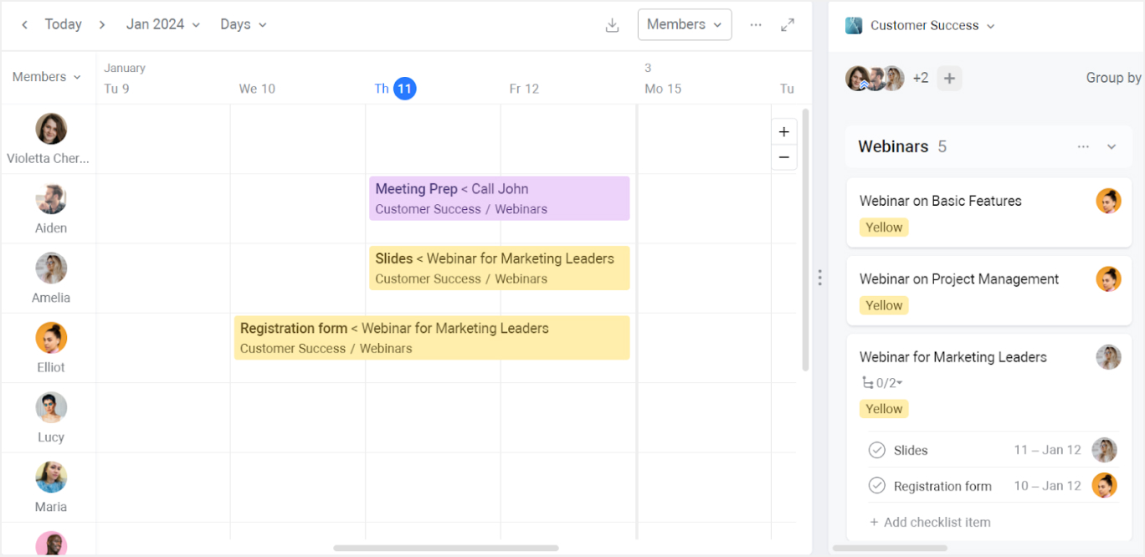Open the Jan 2024 date dropdown
Viewport: 1145px width, 557px height.
(163, 25)
